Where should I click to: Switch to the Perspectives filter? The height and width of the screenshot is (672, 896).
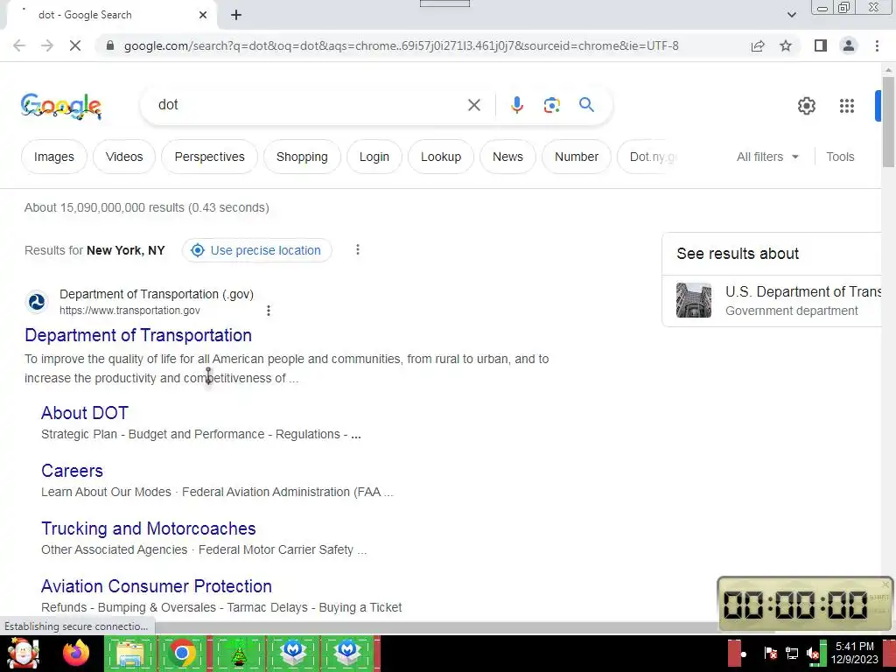[x=209, y=157]
